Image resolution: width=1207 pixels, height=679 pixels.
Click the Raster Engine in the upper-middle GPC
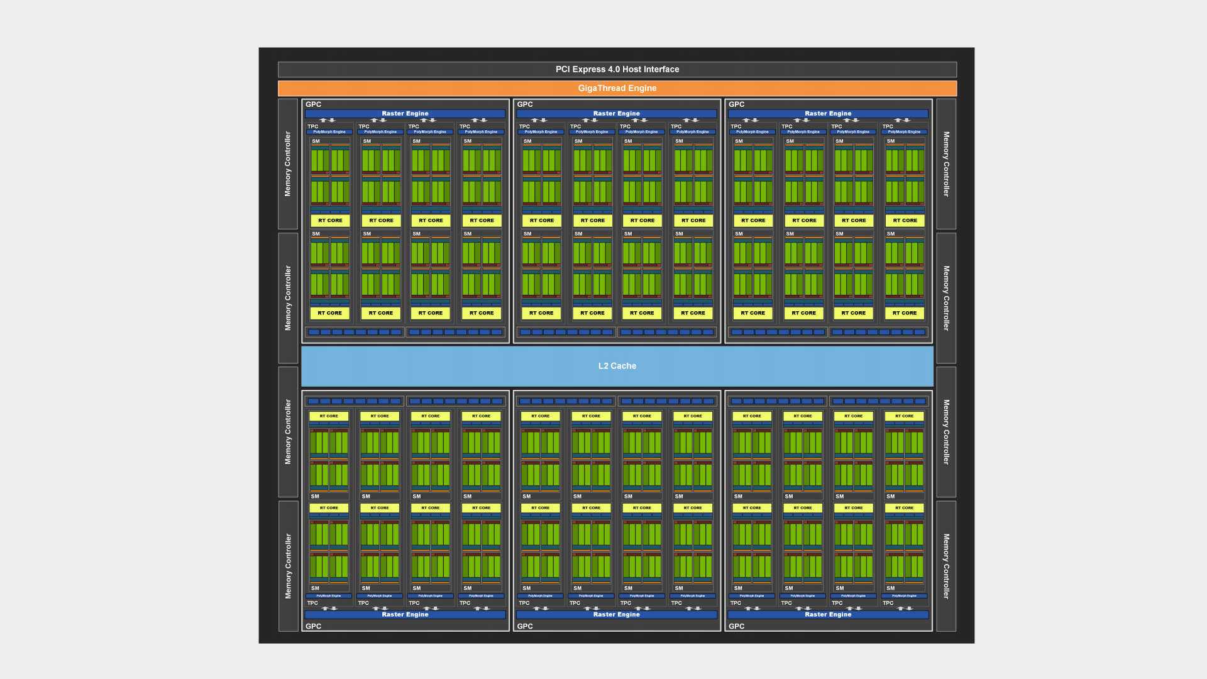616,114
